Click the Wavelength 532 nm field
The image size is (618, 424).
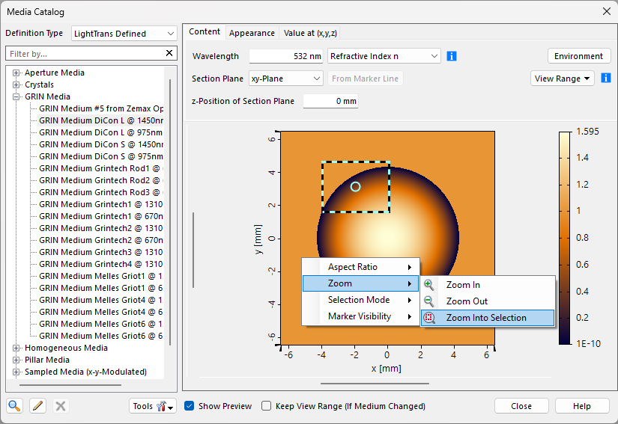[x=285, y=56]
